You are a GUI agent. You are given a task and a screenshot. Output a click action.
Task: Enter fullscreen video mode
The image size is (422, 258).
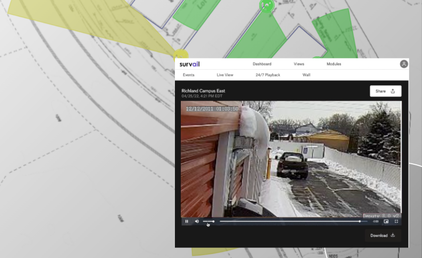pyautogui.click(x=396, y=221)
